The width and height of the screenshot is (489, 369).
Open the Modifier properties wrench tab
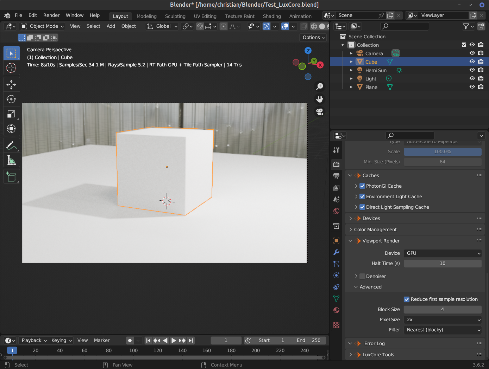336,252
